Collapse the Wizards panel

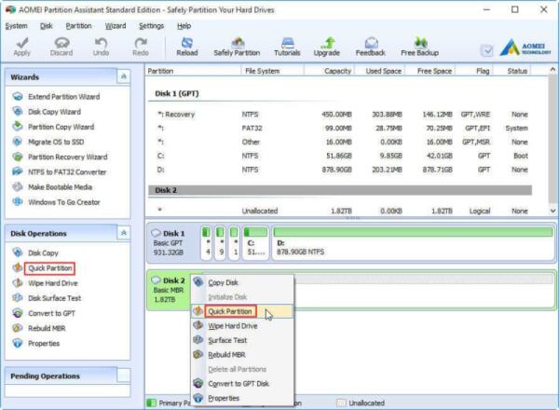click(124, 76)
